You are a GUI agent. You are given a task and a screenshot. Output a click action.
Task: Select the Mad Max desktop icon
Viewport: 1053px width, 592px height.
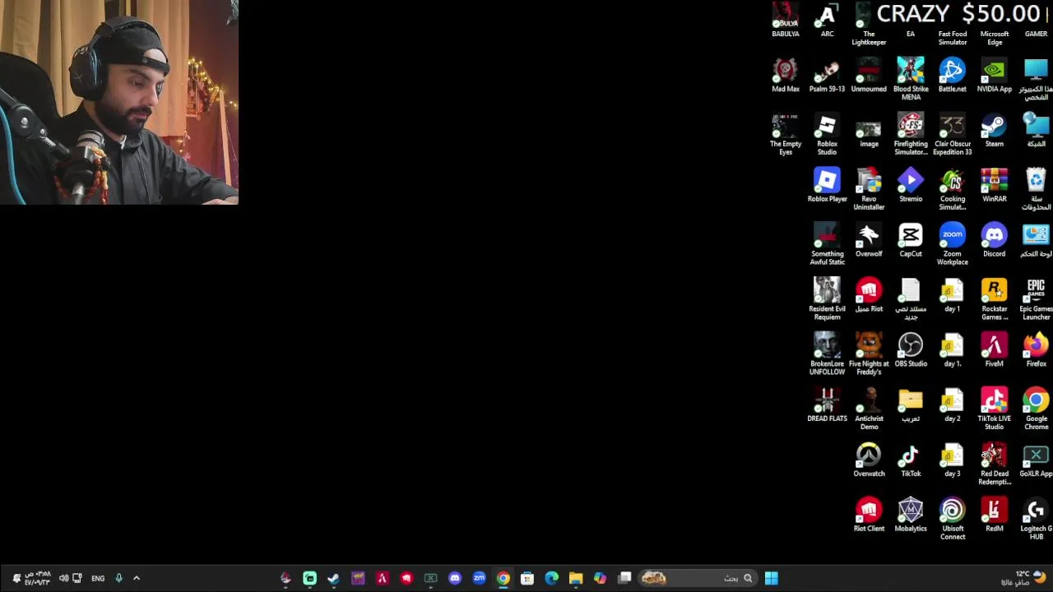click(785, 76)
